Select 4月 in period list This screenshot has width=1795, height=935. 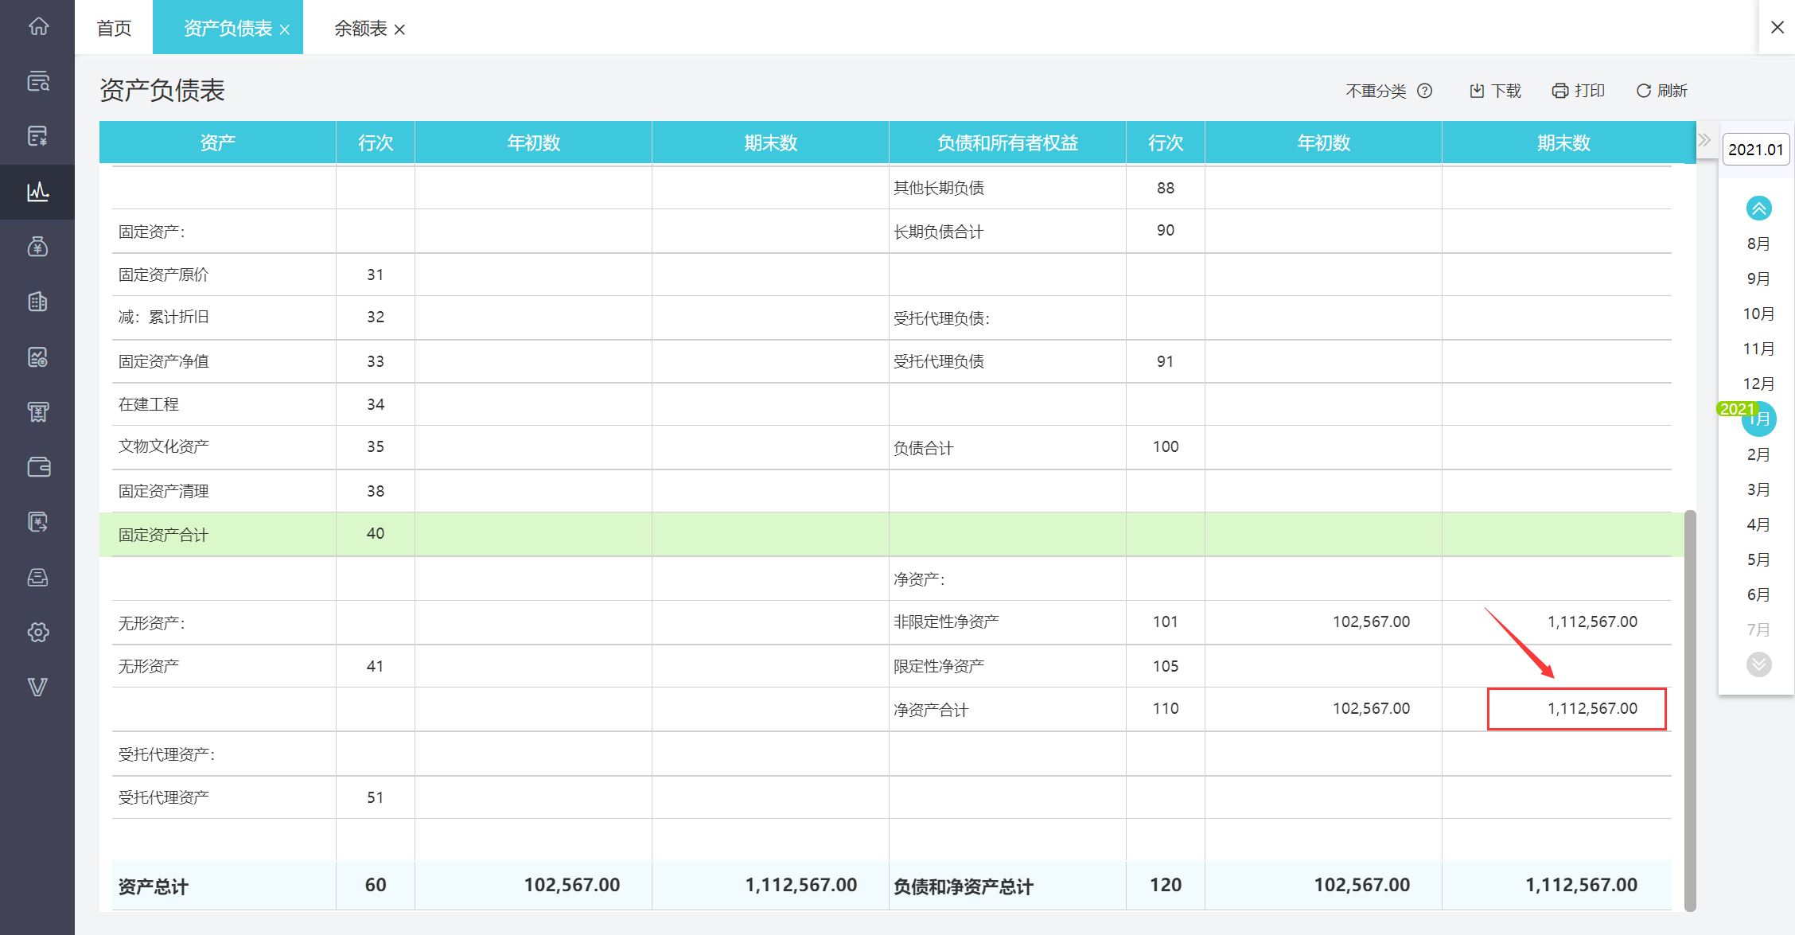coord(1758,524)
